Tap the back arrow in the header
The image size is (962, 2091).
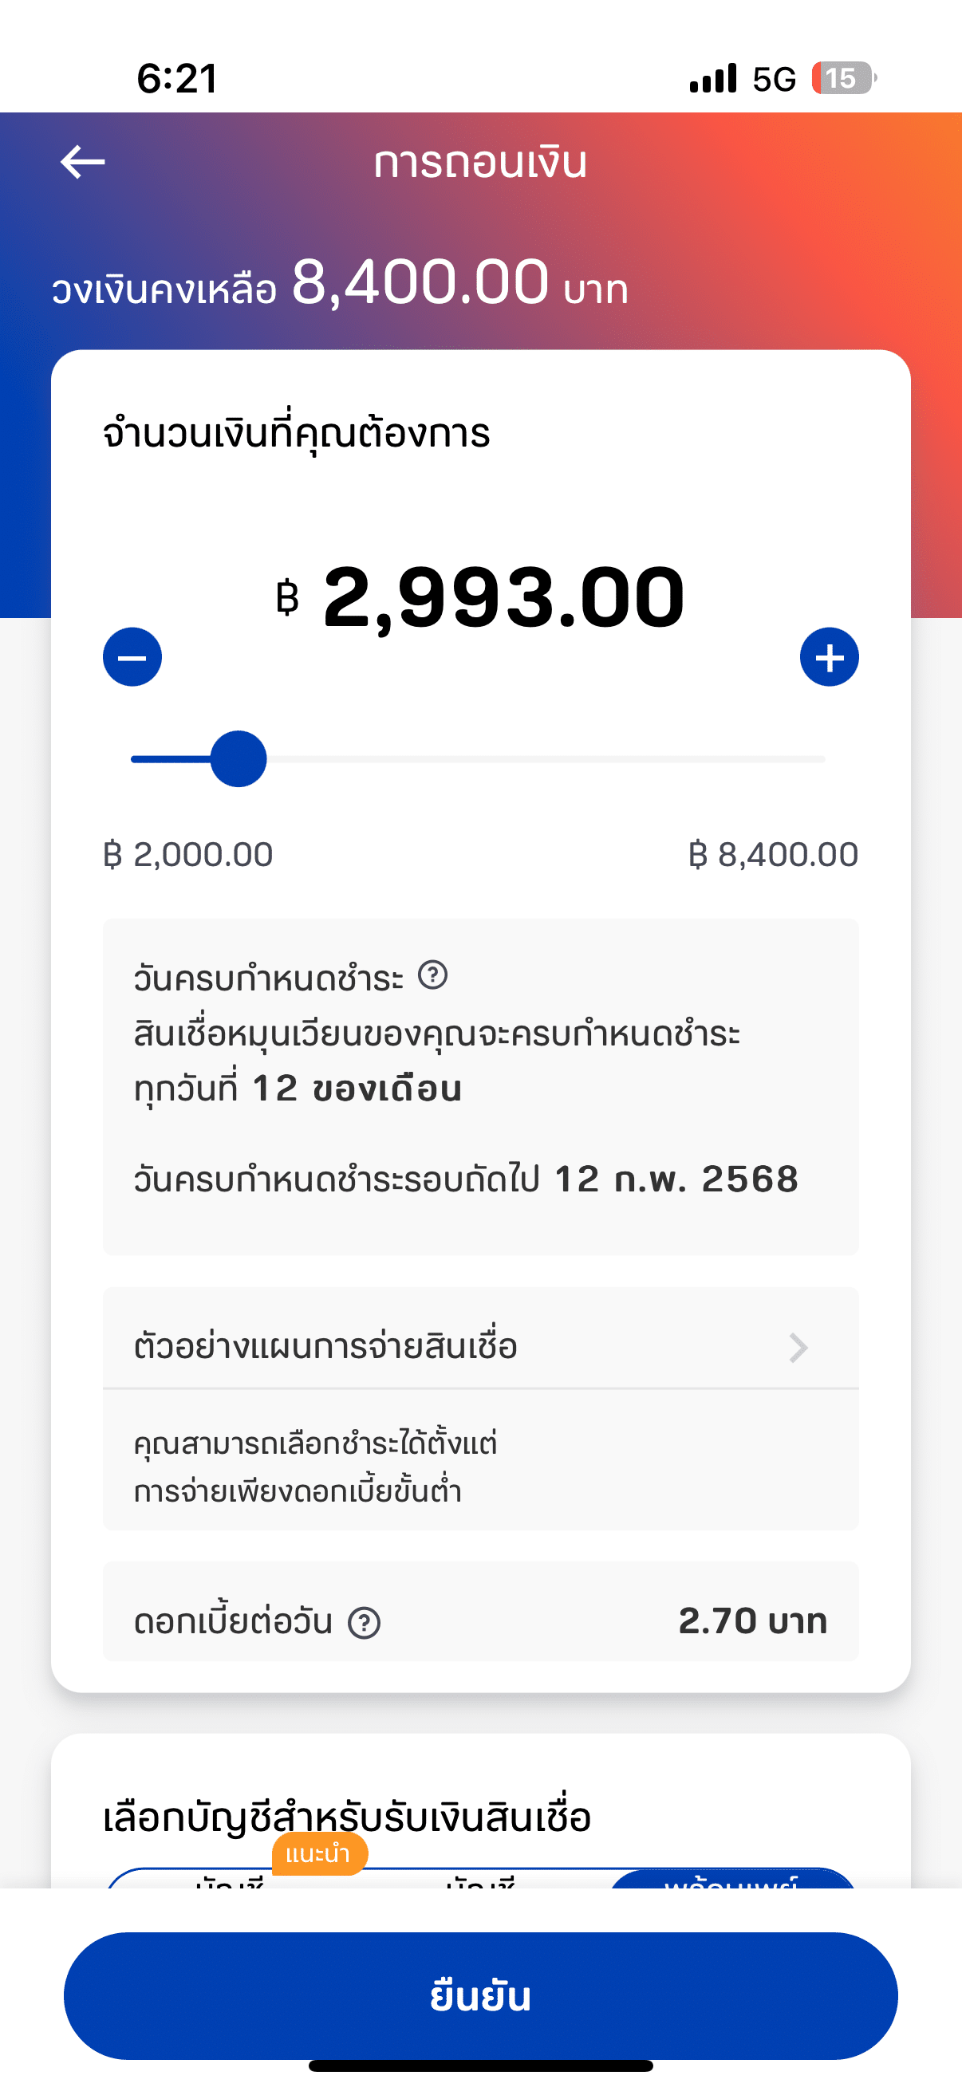tap(83, 162)
